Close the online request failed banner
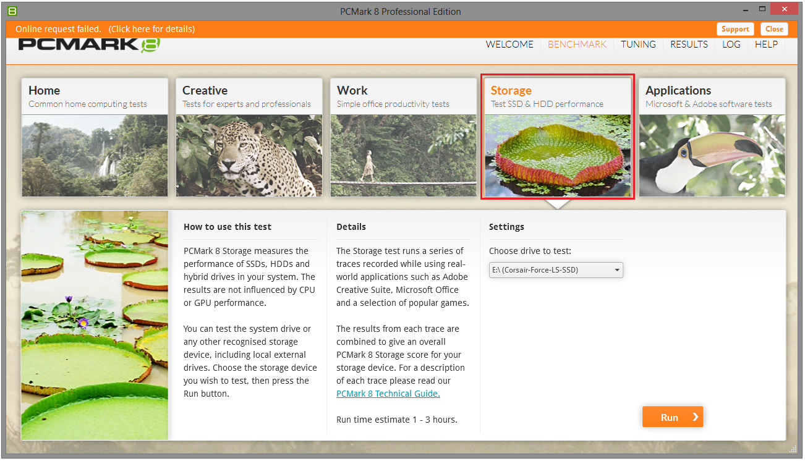The height and width of the screenshot is (461, 805). coord(774,29)
